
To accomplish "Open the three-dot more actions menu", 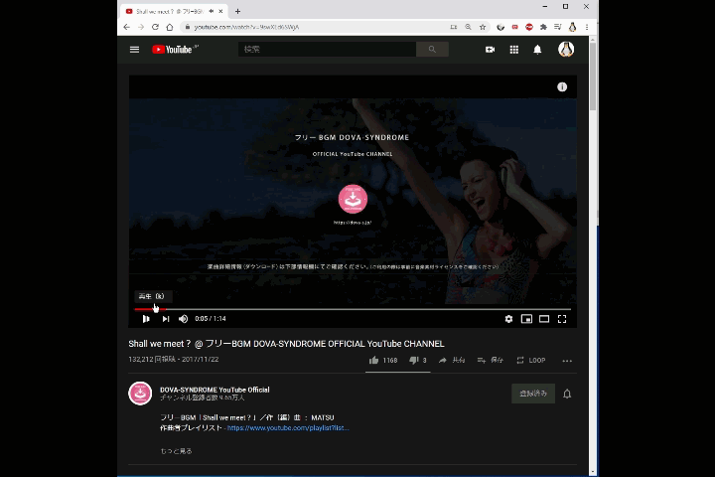I will pyautogui.click(x=567, y=361).
